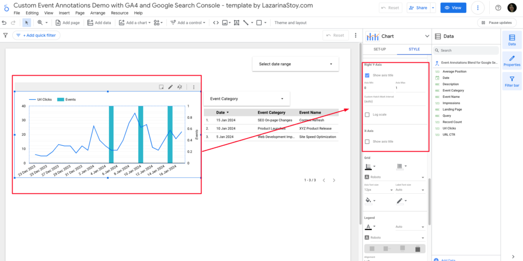Click Add quick filter button

(x=36, y=35)
